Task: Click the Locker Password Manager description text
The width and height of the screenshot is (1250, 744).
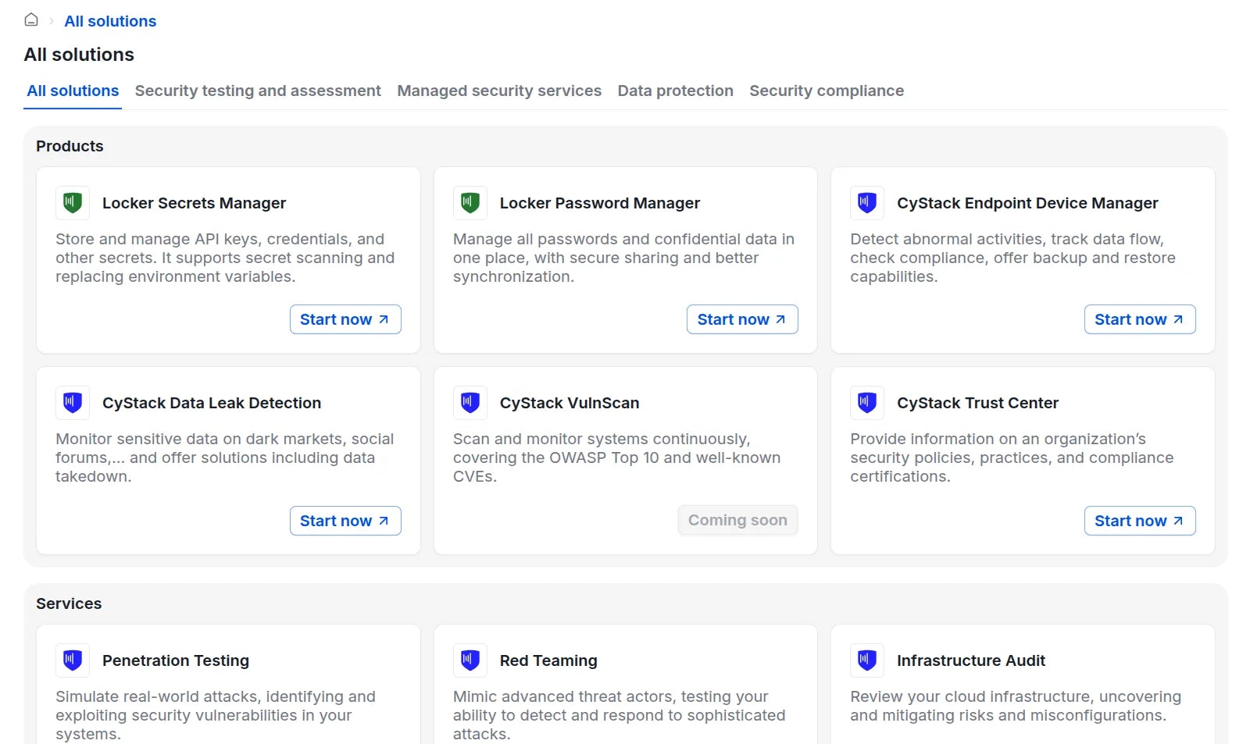Action: point(623,258)
